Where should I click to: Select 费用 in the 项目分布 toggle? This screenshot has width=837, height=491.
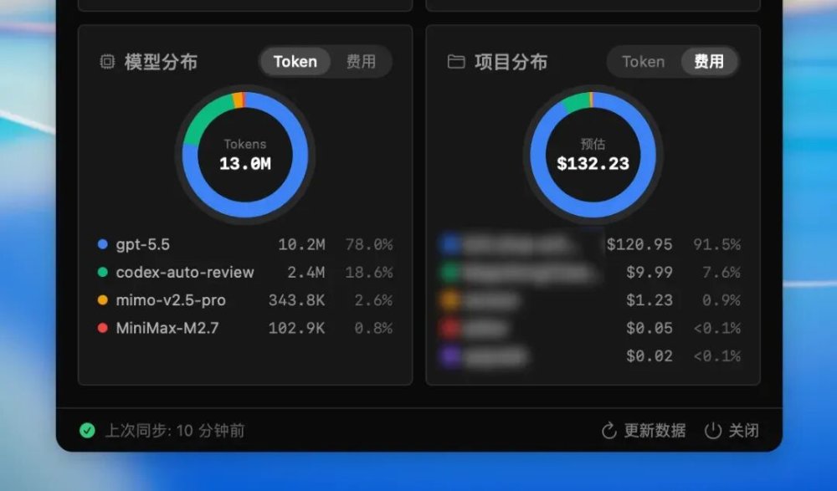pos(709,62)
